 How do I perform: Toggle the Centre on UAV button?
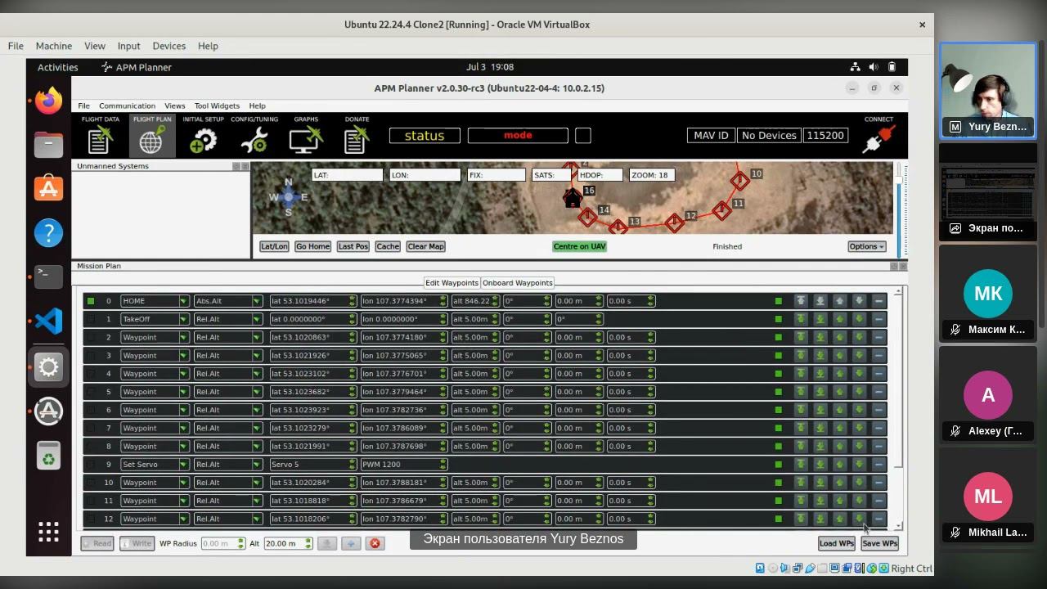click(579, 246)
